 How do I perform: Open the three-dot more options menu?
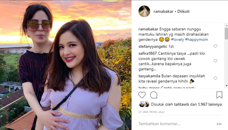219,124
